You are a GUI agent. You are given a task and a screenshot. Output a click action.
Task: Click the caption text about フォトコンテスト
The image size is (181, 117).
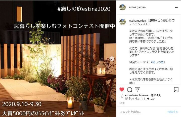[152, 22]
